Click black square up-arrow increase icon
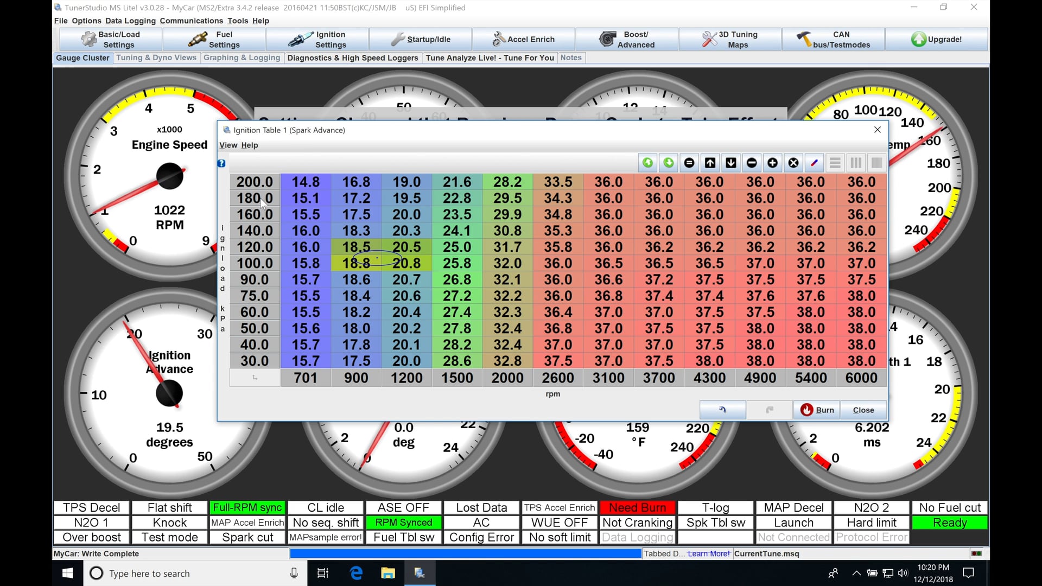Screen dimensions: 1042x586 [710, 163]
